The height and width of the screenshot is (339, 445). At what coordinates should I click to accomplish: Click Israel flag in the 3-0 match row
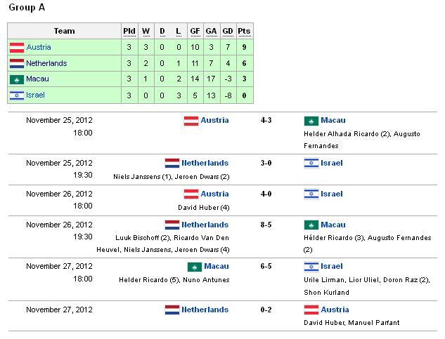coord(311,164)
